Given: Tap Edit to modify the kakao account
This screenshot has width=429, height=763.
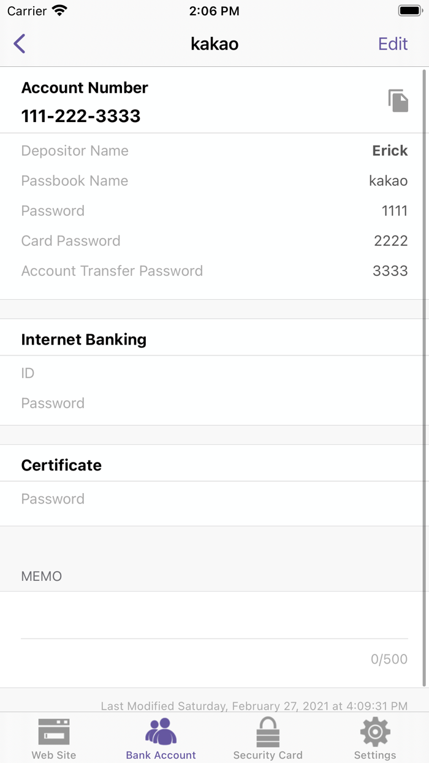Looking at the screenshot, I should coord(393,44).
